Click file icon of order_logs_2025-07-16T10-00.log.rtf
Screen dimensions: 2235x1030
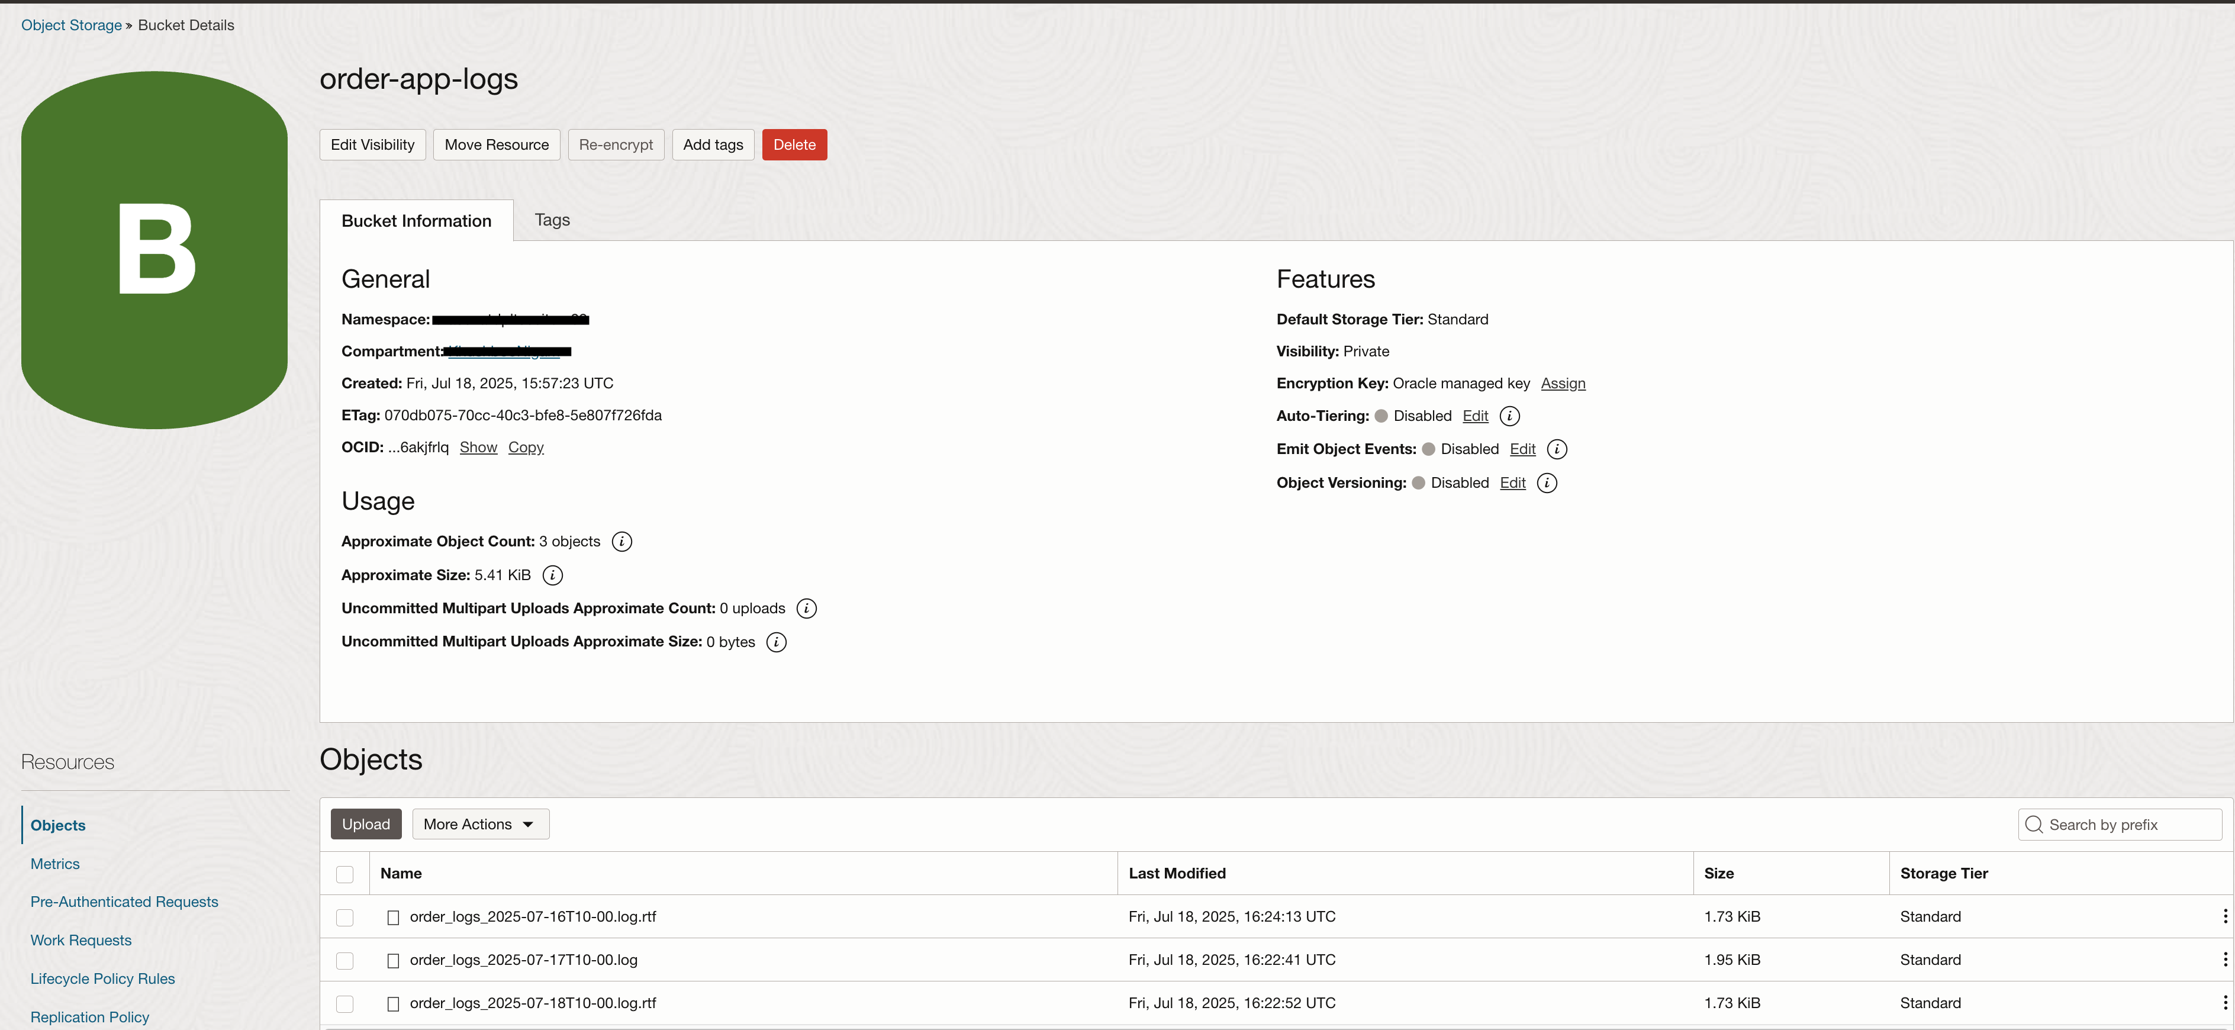pos(393,917)
